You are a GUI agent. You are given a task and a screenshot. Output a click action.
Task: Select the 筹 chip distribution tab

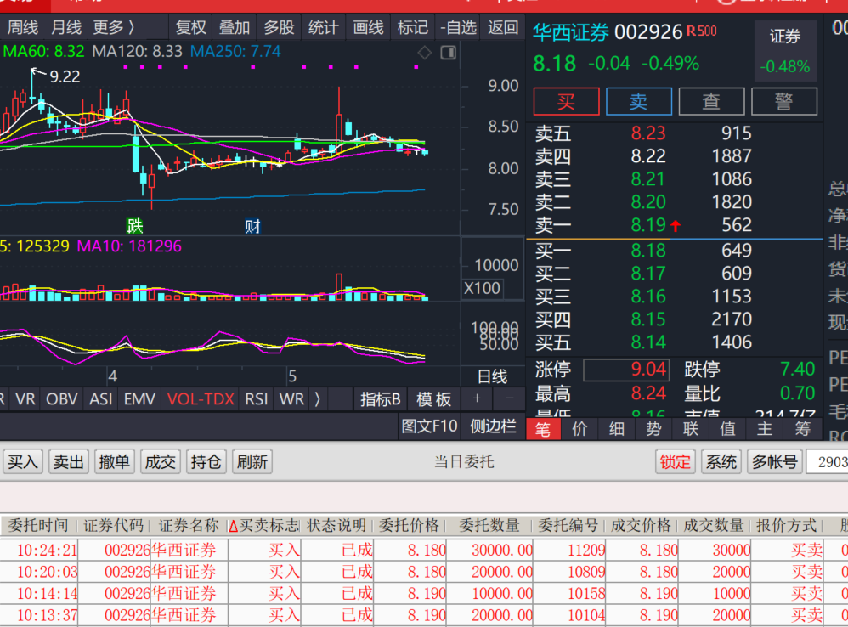pos(803,429)
